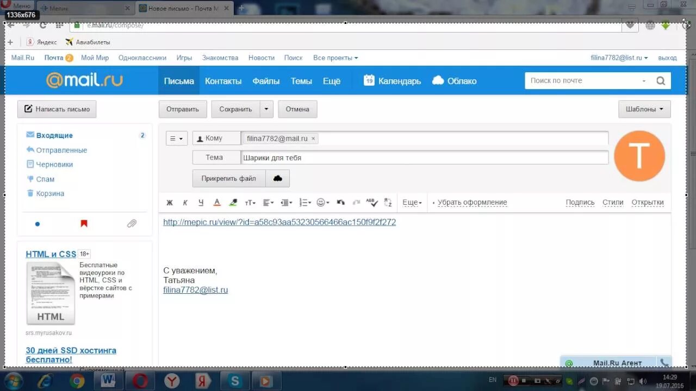Open the Открытки option
The image size is (696, 391).
648,203
